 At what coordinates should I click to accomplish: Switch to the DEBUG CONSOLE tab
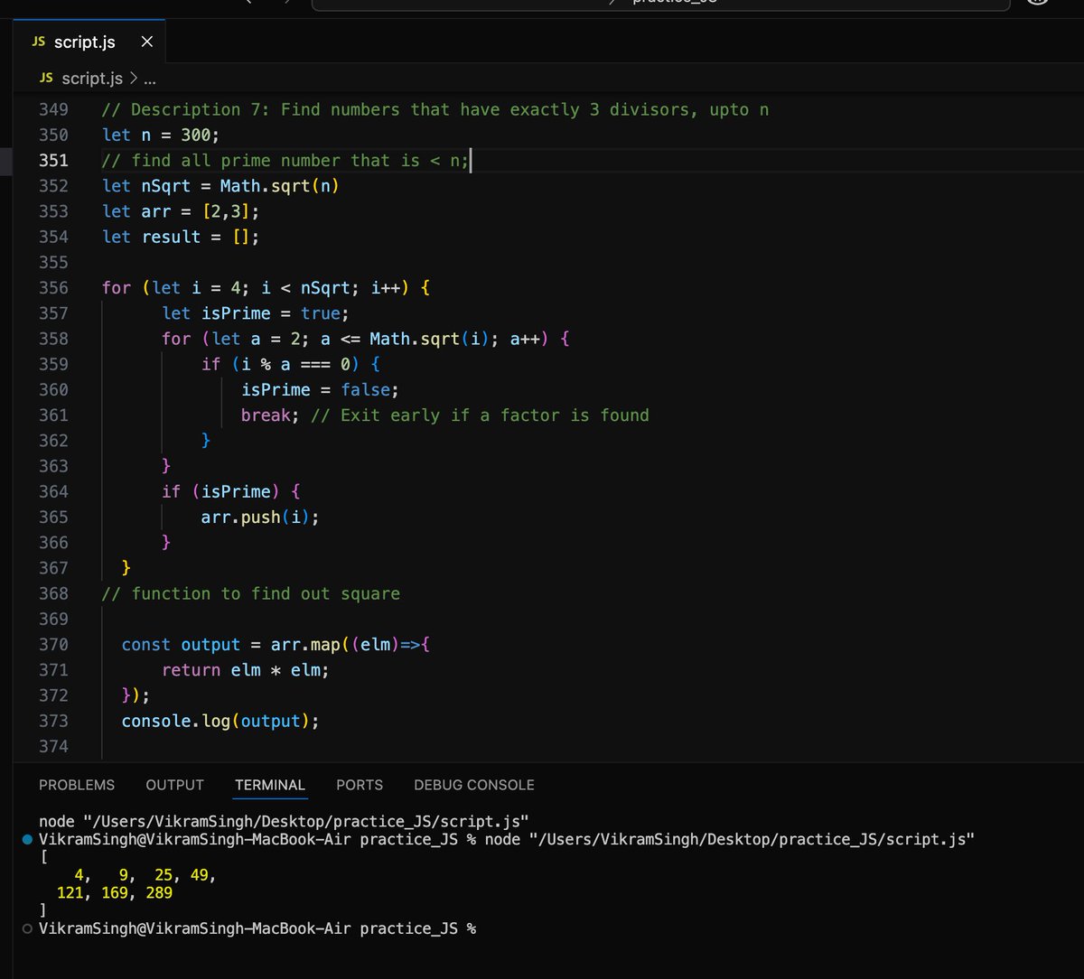coord(474,785)
